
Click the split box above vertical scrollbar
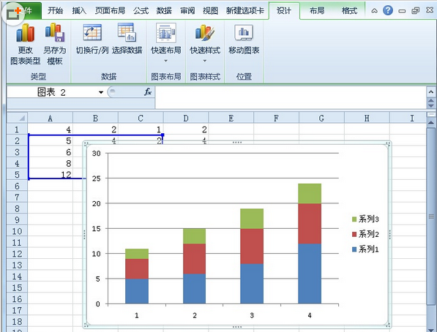[431, 114]
